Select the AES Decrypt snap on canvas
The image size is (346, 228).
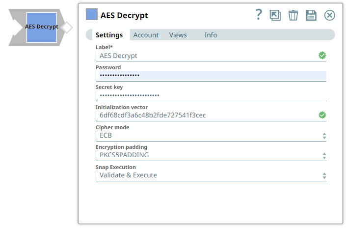point(41,27)
